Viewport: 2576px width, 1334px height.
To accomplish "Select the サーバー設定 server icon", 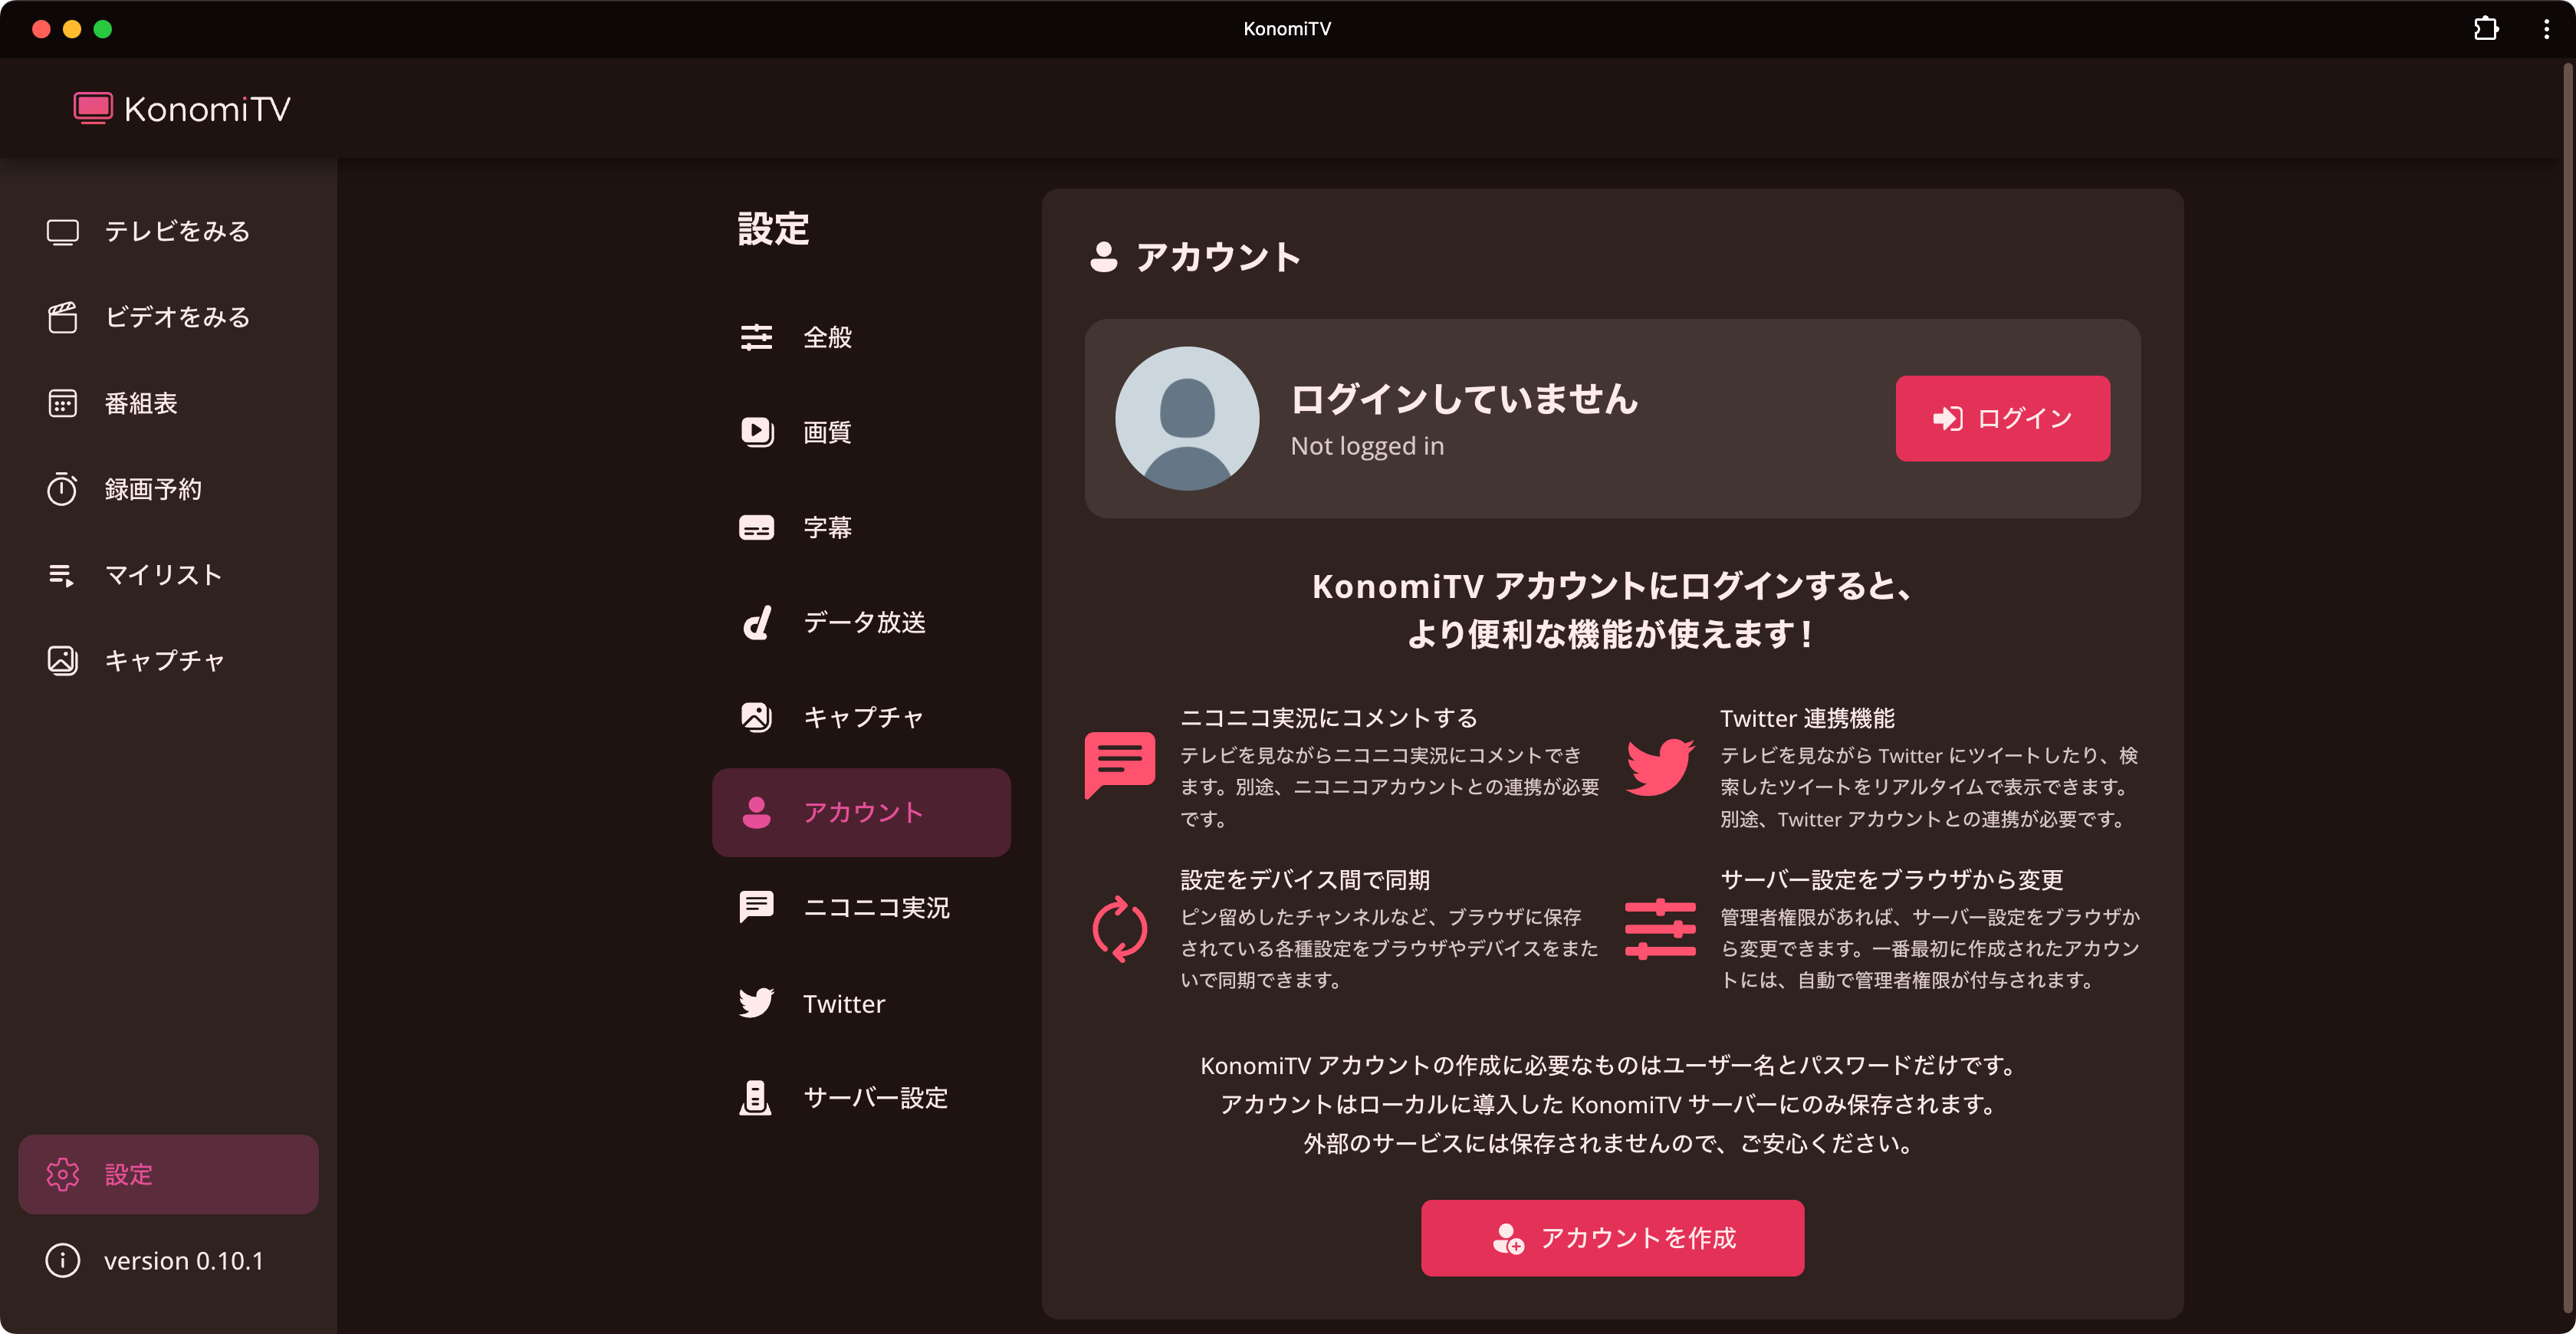I will click(755, 1097).
